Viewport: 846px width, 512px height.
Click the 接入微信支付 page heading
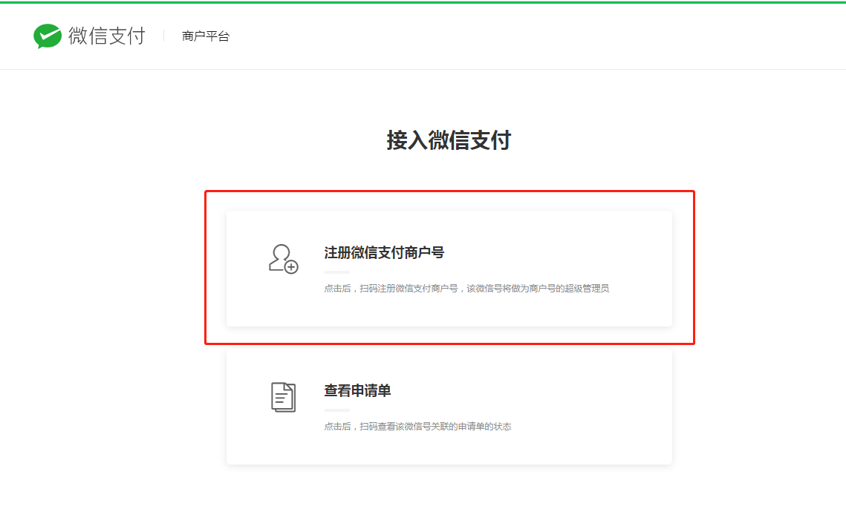449,140
